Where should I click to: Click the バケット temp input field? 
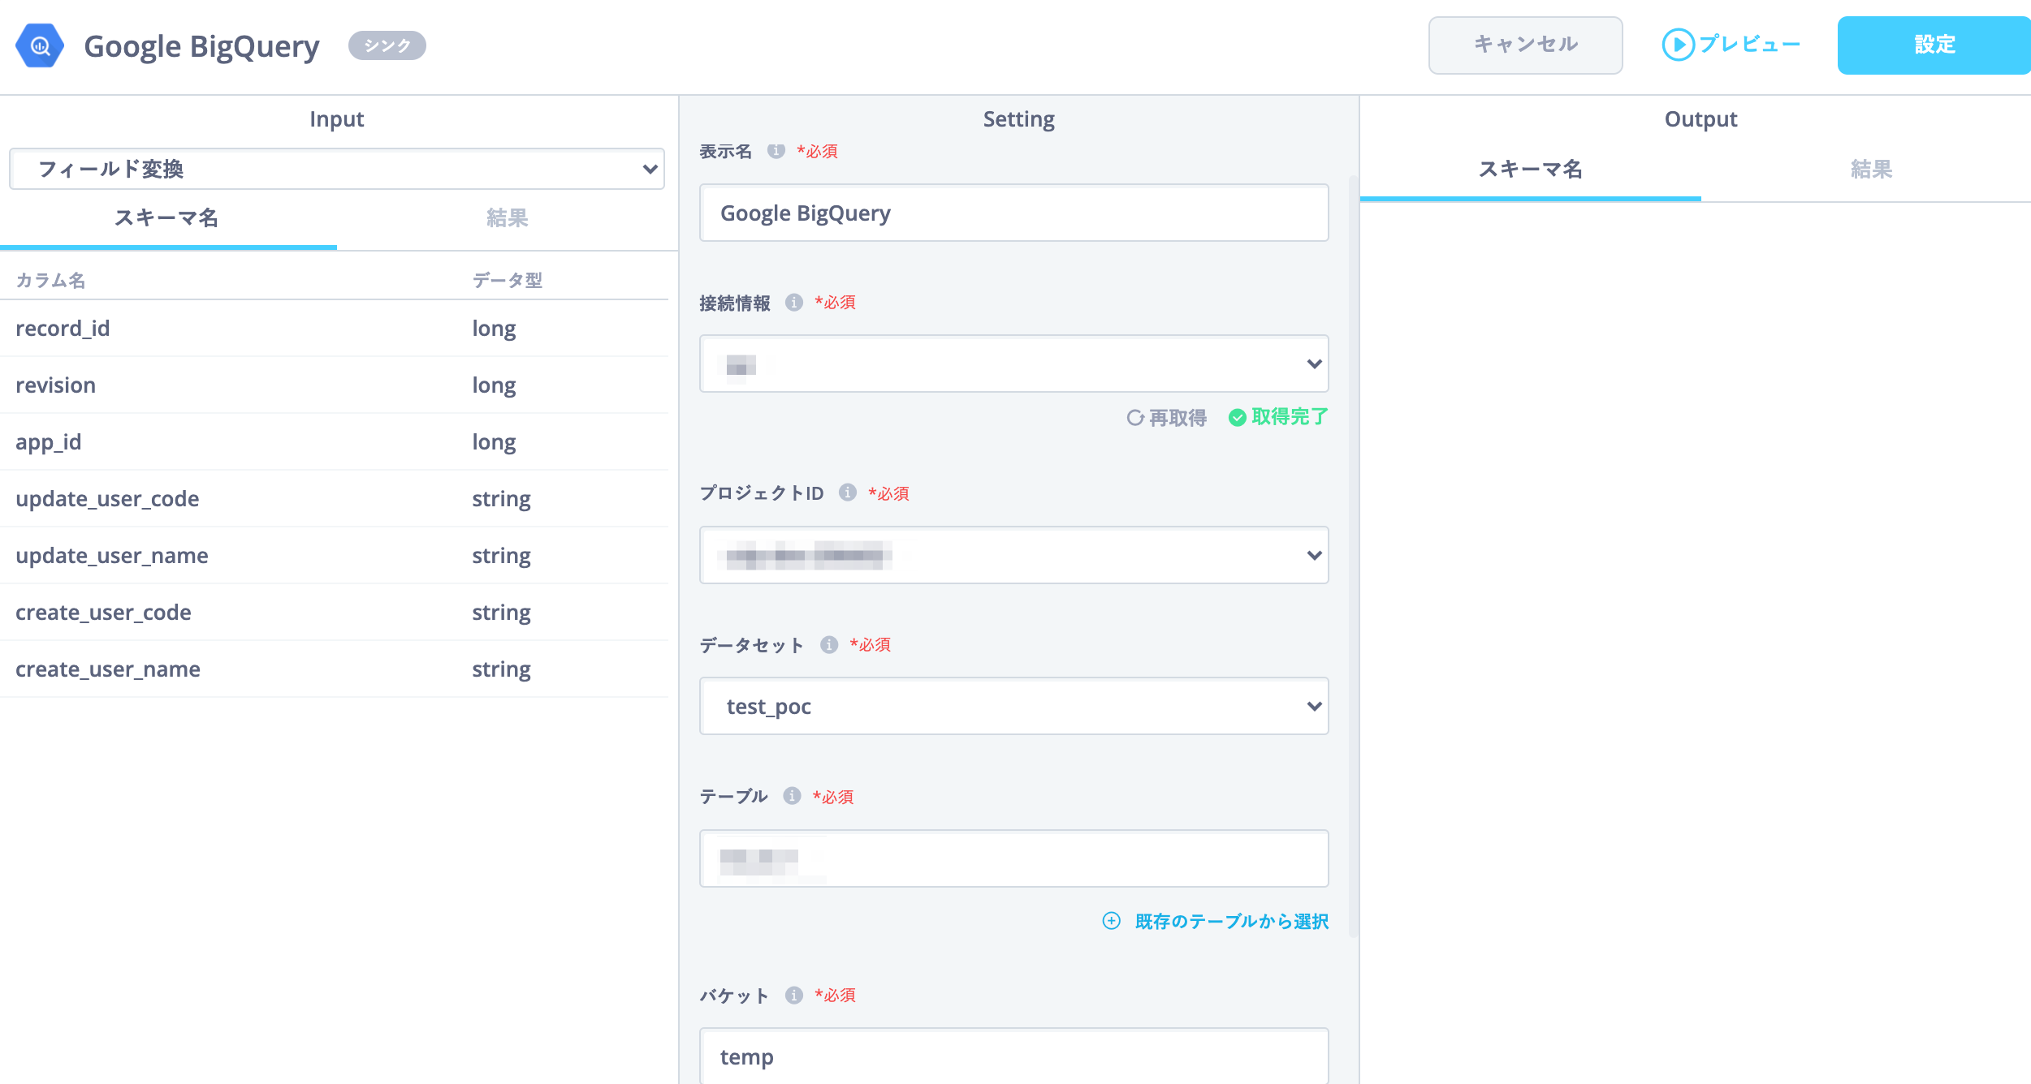click(x=1014, y=1056)
